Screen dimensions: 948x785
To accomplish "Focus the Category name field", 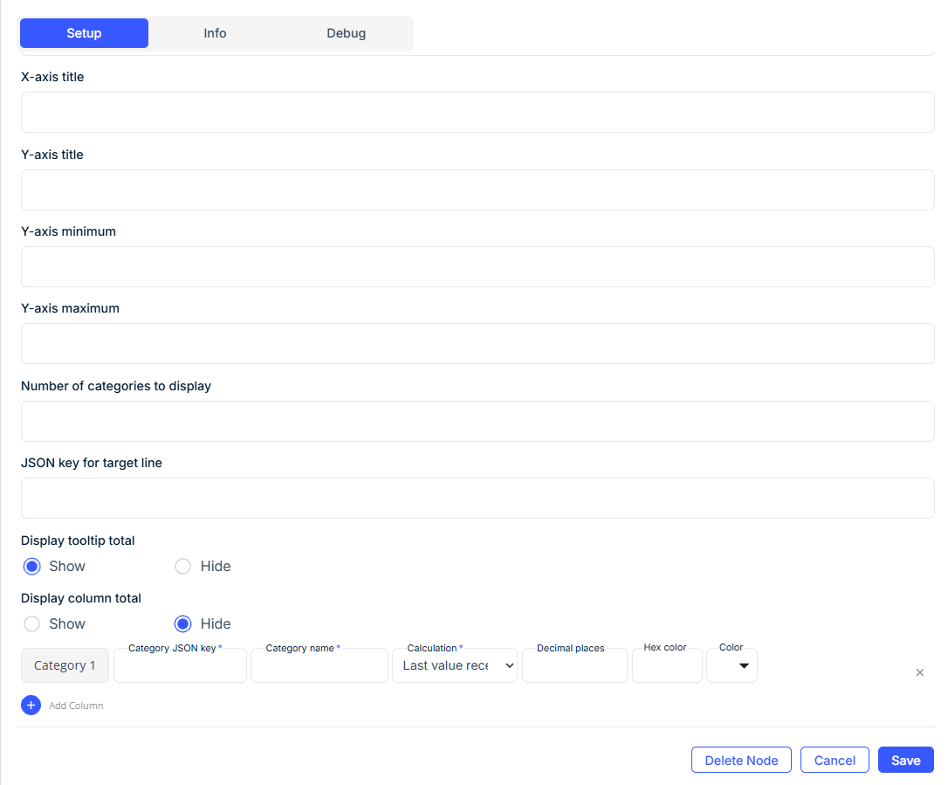I will click(319, 665).
